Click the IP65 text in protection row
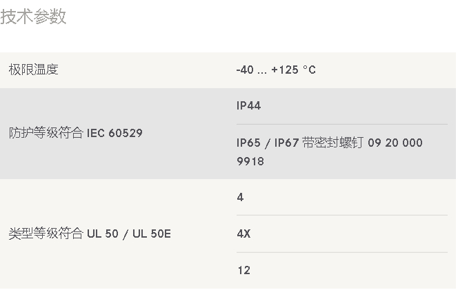 point(248,143)
